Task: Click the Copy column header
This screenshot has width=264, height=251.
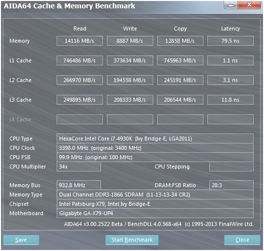Action: [180, 28]
